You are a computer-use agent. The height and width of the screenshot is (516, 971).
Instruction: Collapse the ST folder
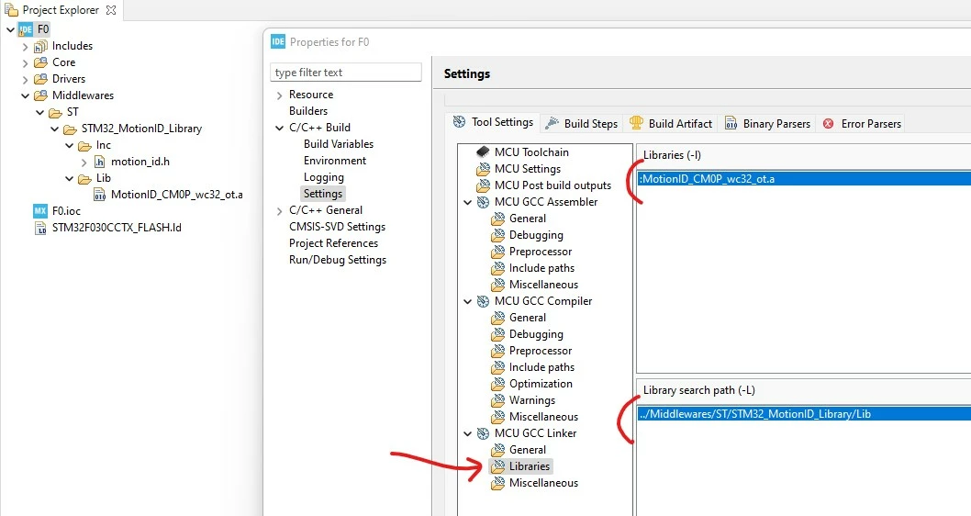click(x=40, y=112)
